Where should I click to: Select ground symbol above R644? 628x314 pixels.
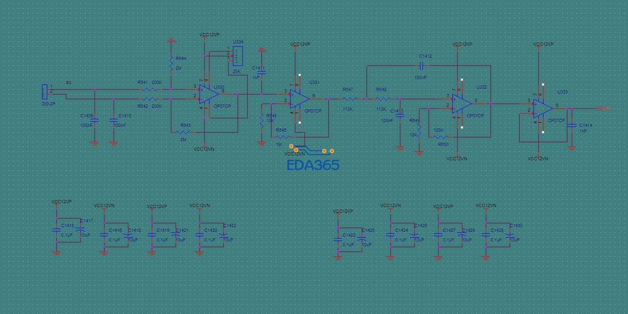pos(171,40)
